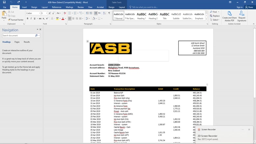The height and width of the screenshot is (144, 256).
Task: Open the font size dropdown
Action: point(46,13)
